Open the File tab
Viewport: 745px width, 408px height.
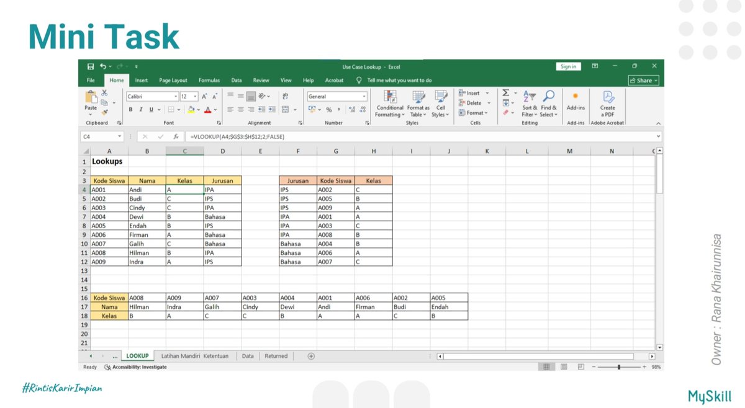point(91,81)
